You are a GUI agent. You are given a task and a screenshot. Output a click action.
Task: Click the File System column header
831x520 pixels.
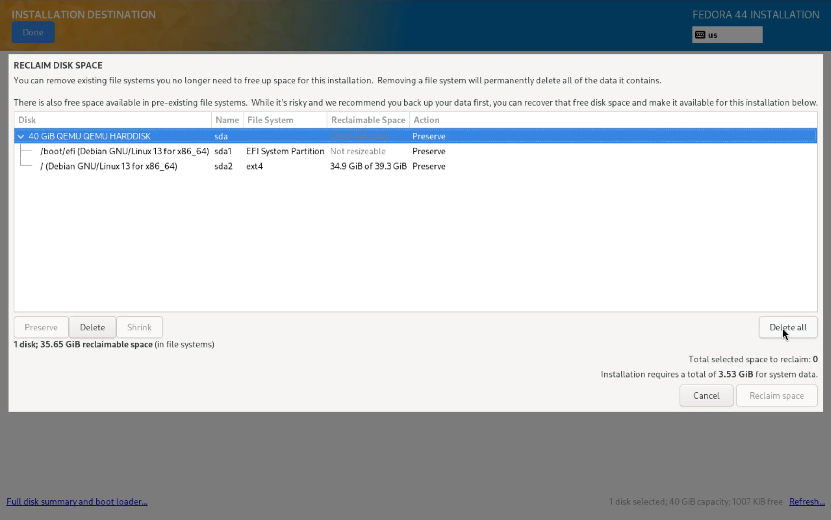pyautogui.click(x=285, y=120)
